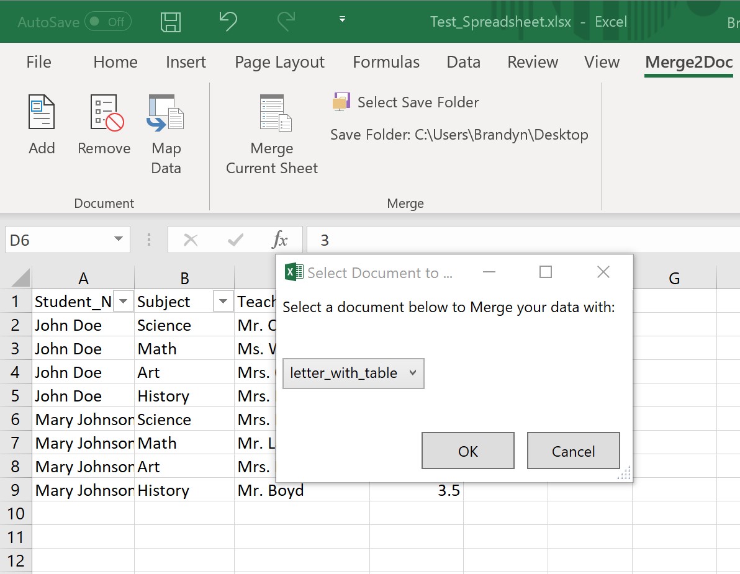The image size is (740, 574).
Task: Close the Select Document dialog
Action: click(x=603, y=272)
